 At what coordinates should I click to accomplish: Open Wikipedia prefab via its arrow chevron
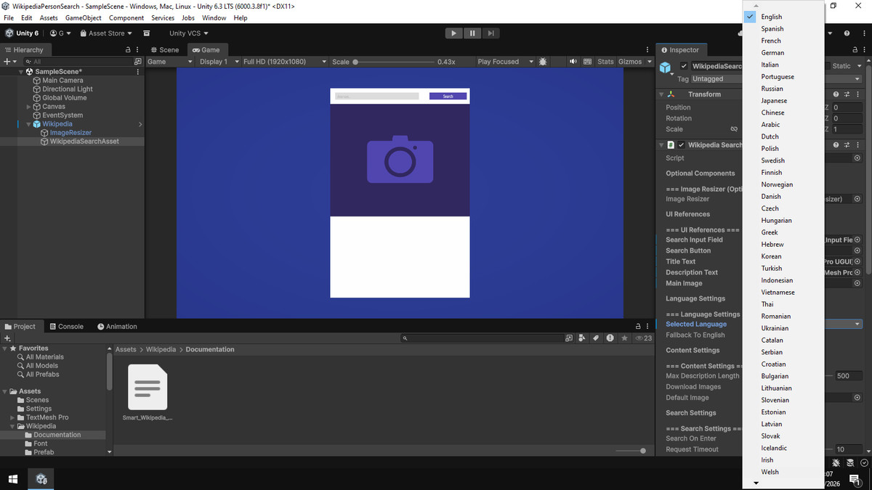pyautogui.click(x=140, y=124)
